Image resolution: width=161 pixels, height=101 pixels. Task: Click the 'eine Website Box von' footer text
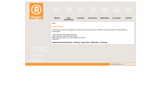tap(117, 64)
